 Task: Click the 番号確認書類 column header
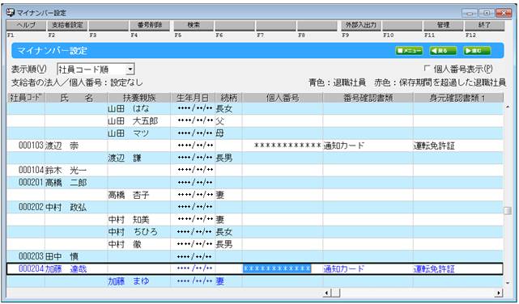coord(368,98)
